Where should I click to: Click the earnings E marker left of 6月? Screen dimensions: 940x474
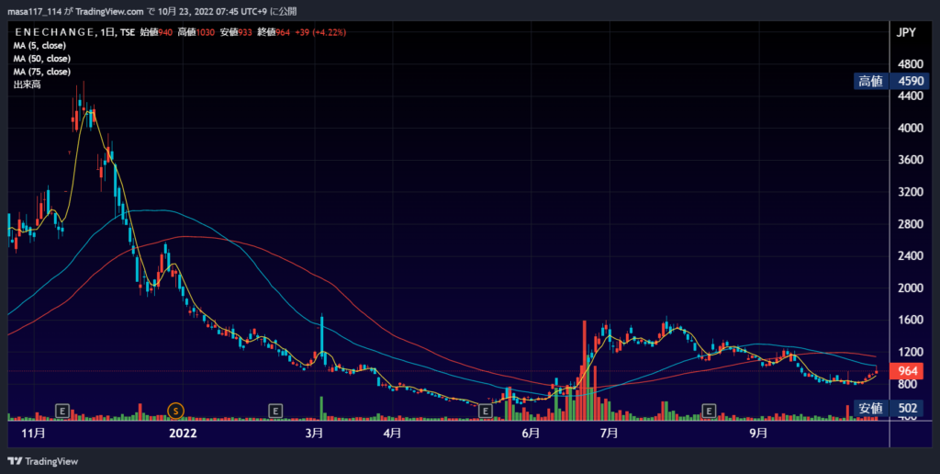[x=486, y=411]
